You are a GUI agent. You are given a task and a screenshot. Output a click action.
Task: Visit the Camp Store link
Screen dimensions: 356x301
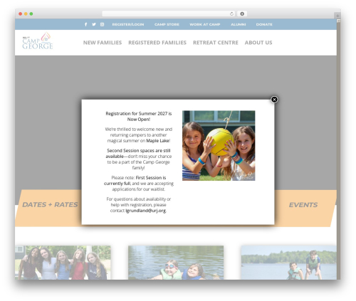point(167,24)
